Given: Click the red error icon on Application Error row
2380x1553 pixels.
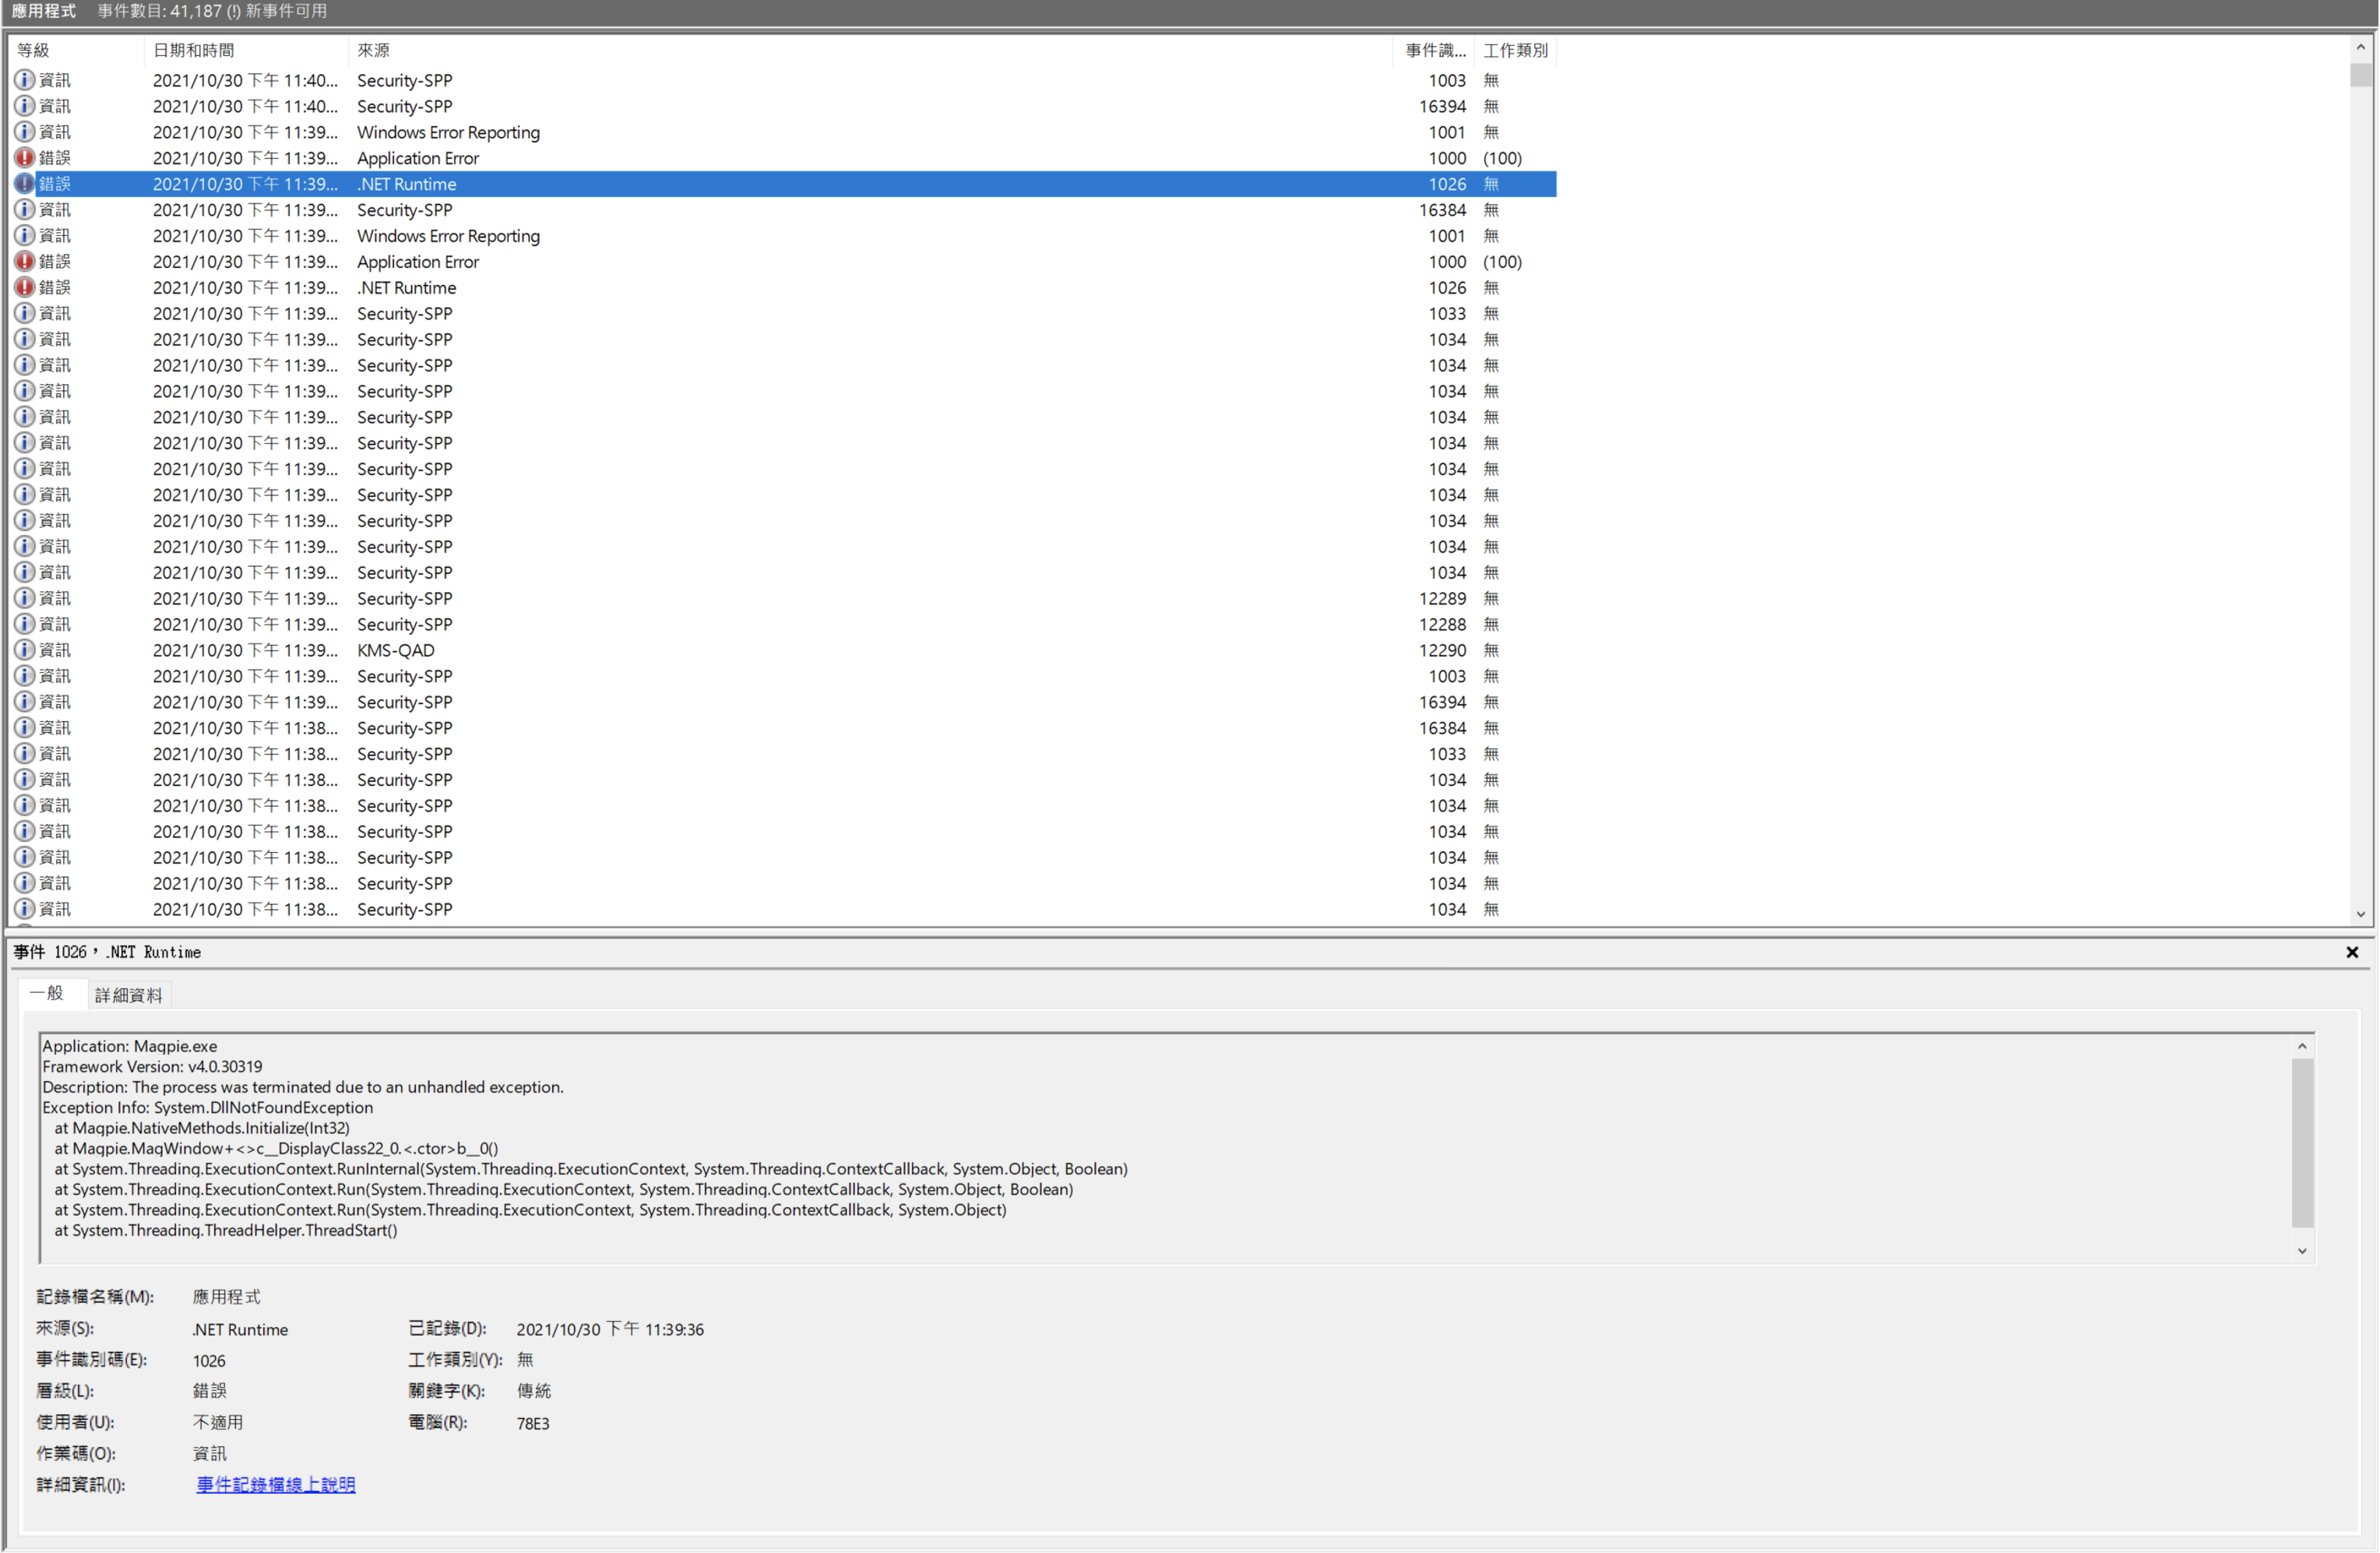Looking at the screenshot, I should (x=25, y=157).
